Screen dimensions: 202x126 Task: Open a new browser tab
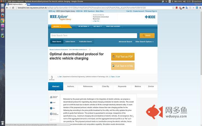(29, 4)
